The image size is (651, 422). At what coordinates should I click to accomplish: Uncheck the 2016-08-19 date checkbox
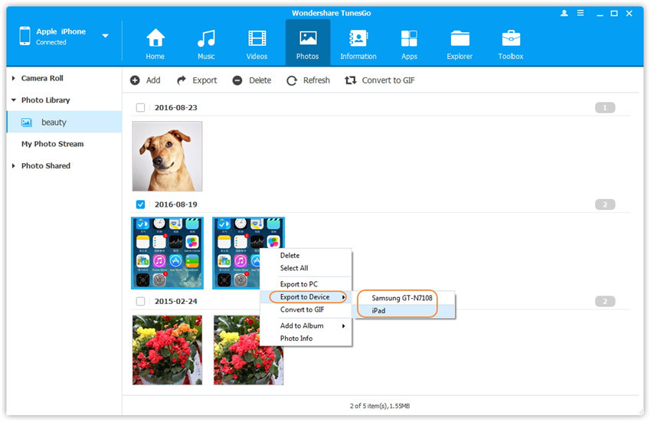coord(140,204)
